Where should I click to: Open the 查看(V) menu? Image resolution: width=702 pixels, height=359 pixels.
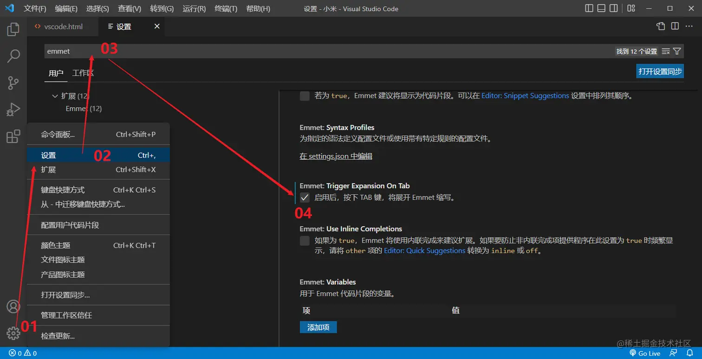click(x=130, y=9)
